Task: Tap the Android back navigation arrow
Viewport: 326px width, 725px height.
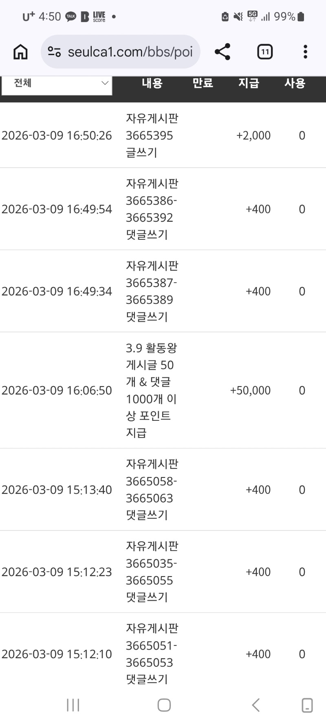Action: click(x=256, y=705)
